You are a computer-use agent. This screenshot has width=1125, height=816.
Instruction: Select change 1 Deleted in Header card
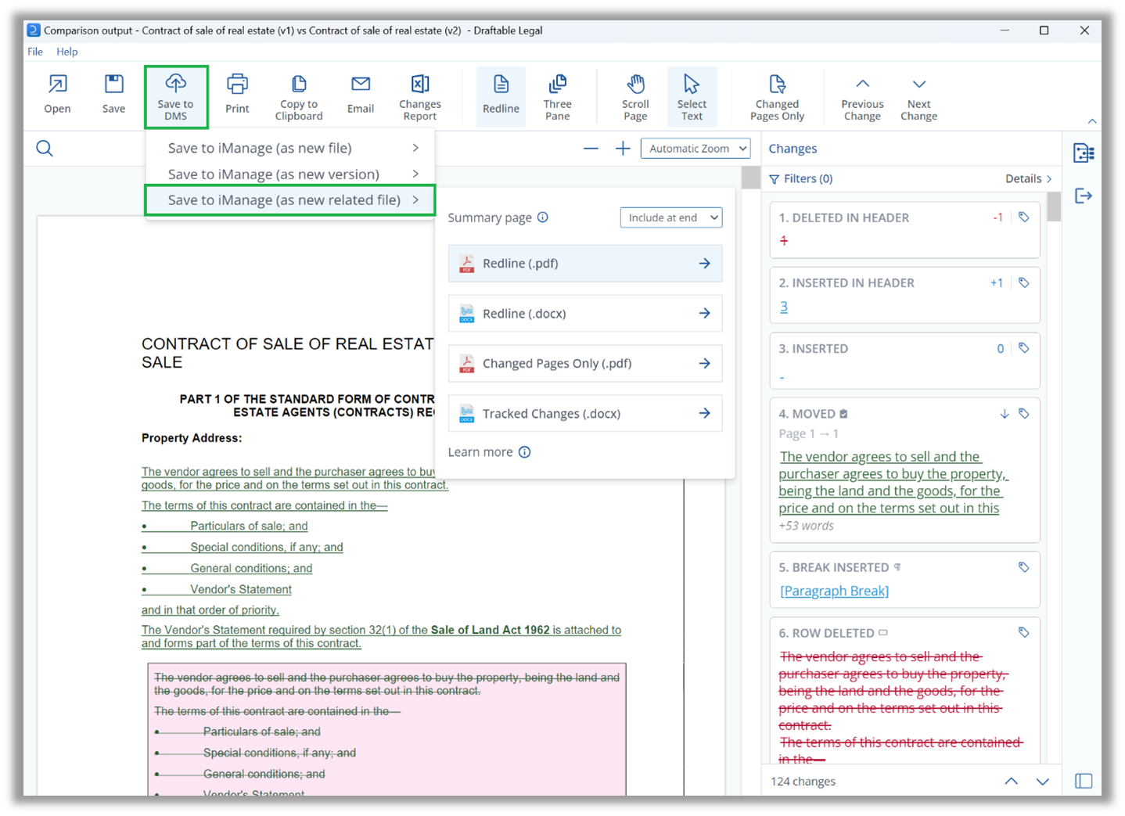pyautogui.click(x=904, y=229)
